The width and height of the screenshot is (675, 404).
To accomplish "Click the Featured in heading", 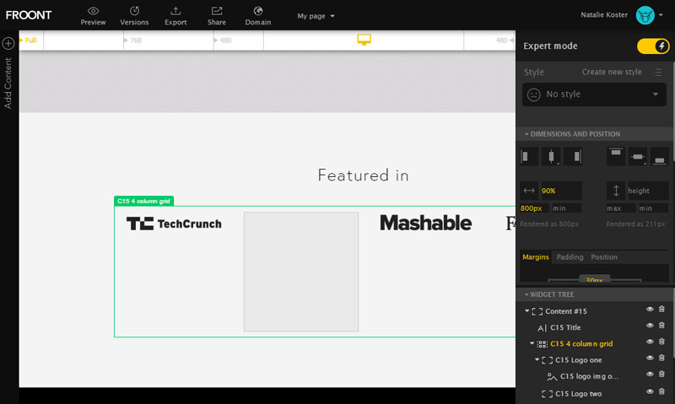I will pos(364,175).
